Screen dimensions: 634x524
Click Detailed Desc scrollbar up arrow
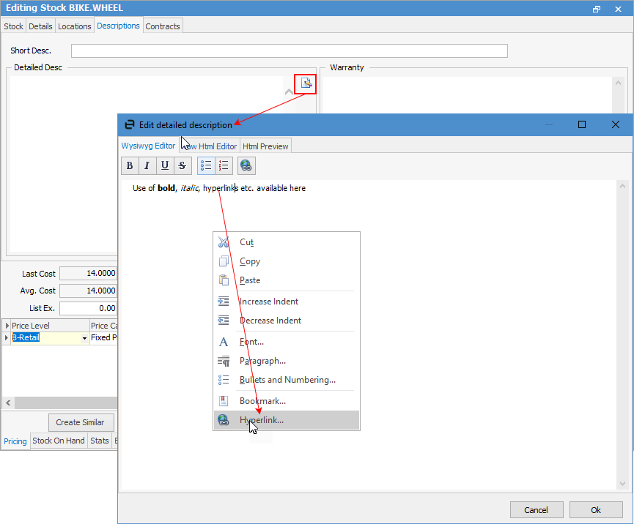289,92
